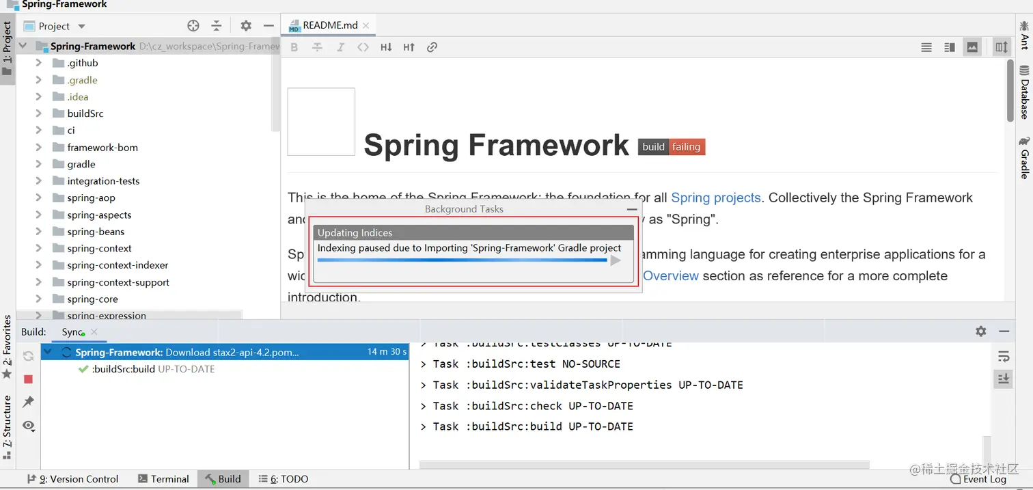Open the Spring projects link
This screenshot has height=490, width=1033.
715,198
